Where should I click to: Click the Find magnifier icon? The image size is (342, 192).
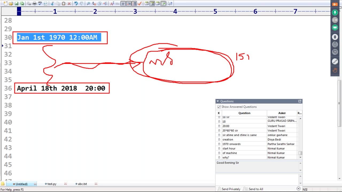(88, 4)
